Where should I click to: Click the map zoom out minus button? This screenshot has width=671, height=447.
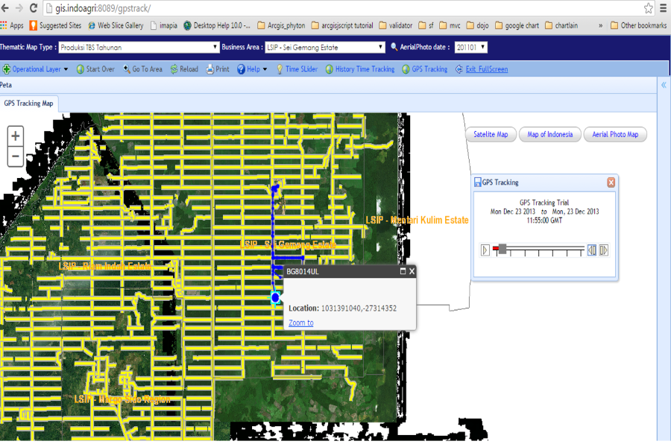coord(16,156)
